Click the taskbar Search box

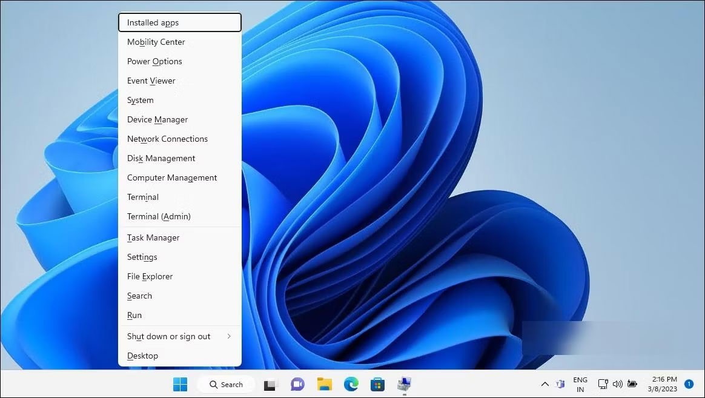pyautogui.click(x=226, y=384)
